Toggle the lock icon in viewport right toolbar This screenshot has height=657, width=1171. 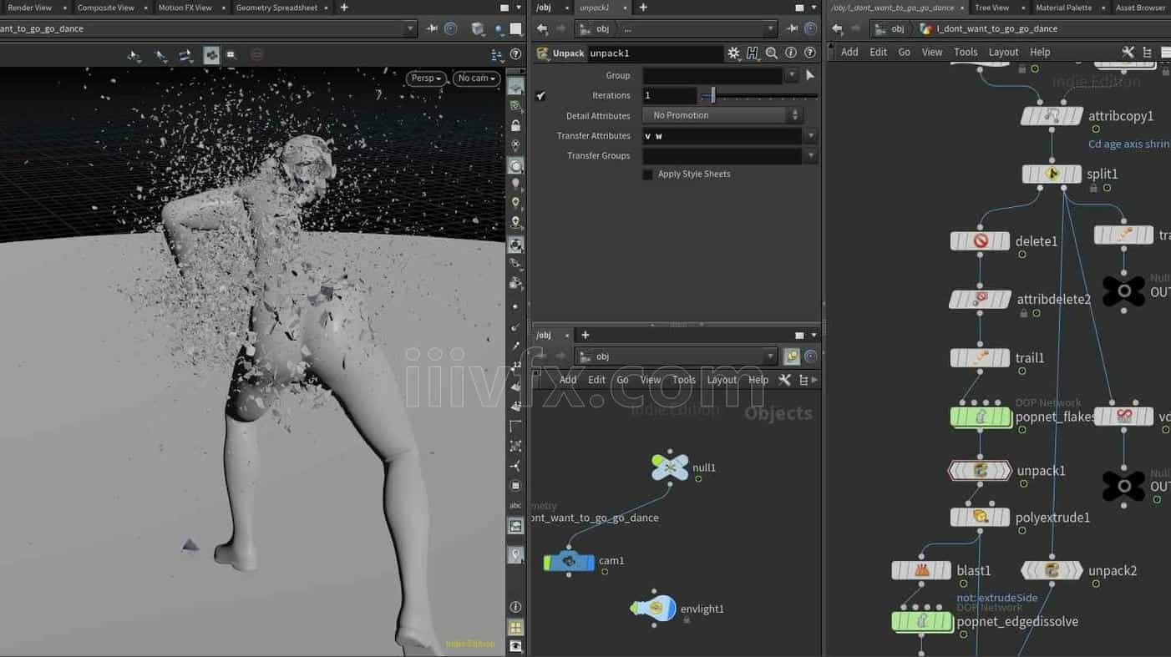[x=515, y=125]
